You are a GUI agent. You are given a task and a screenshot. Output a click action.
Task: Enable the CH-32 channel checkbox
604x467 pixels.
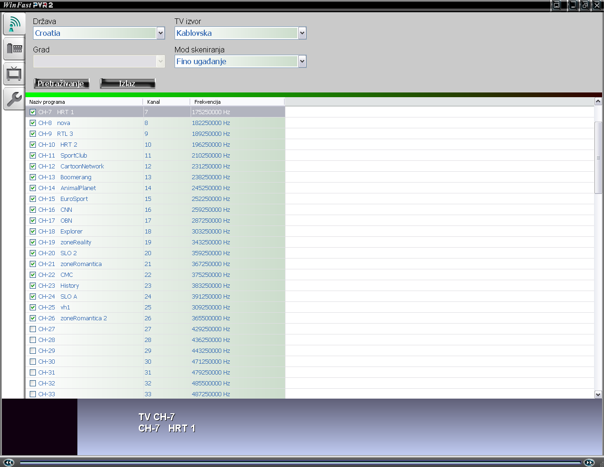click(x=33, y=384)
